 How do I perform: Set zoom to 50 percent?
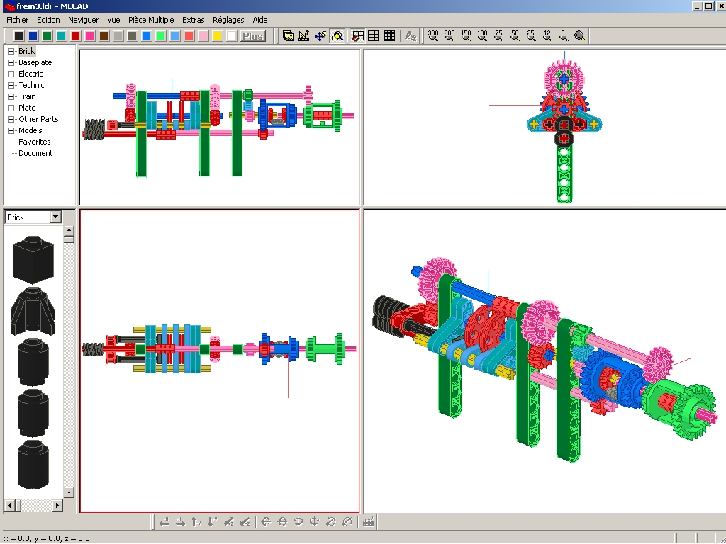pyautogui.click(x=515, y=35)
